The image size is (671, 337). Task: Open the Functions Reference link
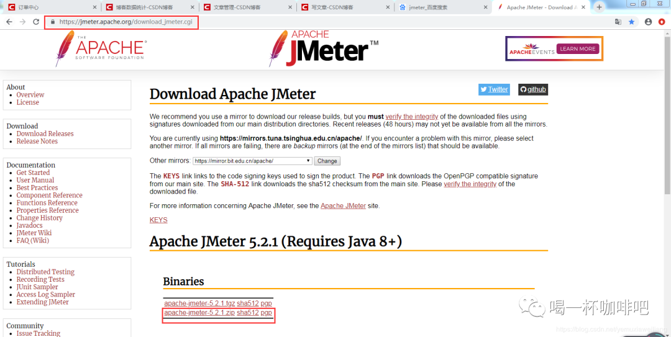(x=47, y=203)
